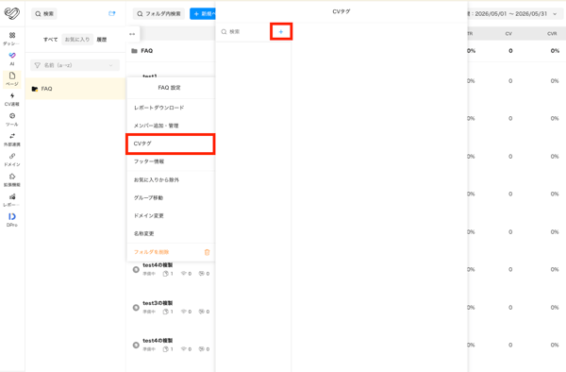Select レポートダウンロード menu item

tap(171, 108)
